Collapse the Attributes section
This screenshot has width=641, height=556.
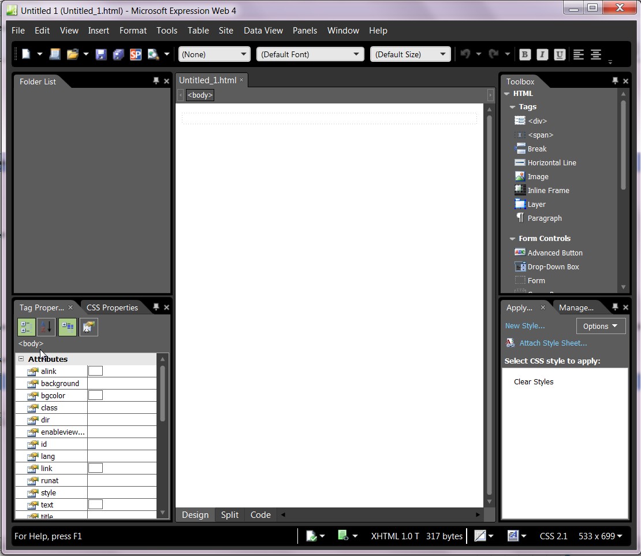pyautogui.click(x=21, y=359)
